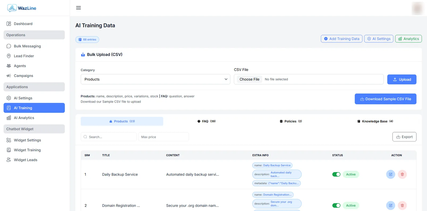The height and width of the screenshot is (211, 427).
Task: Switch to the FAQ (39) tab
Action: pyautogui.click(x=206, y=121)
